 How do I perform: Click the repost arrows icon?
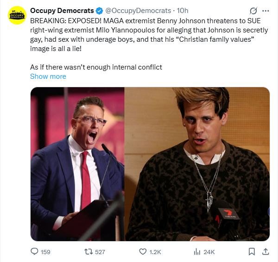87,252
